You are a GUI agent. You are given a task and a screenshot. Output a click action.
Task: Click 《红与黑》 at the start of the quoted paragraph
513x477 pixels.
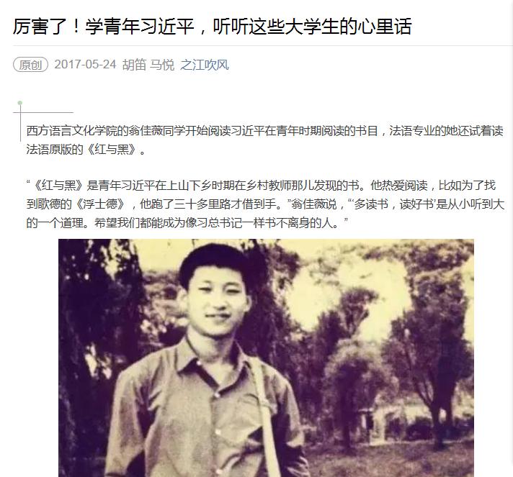tap(58, 186)
